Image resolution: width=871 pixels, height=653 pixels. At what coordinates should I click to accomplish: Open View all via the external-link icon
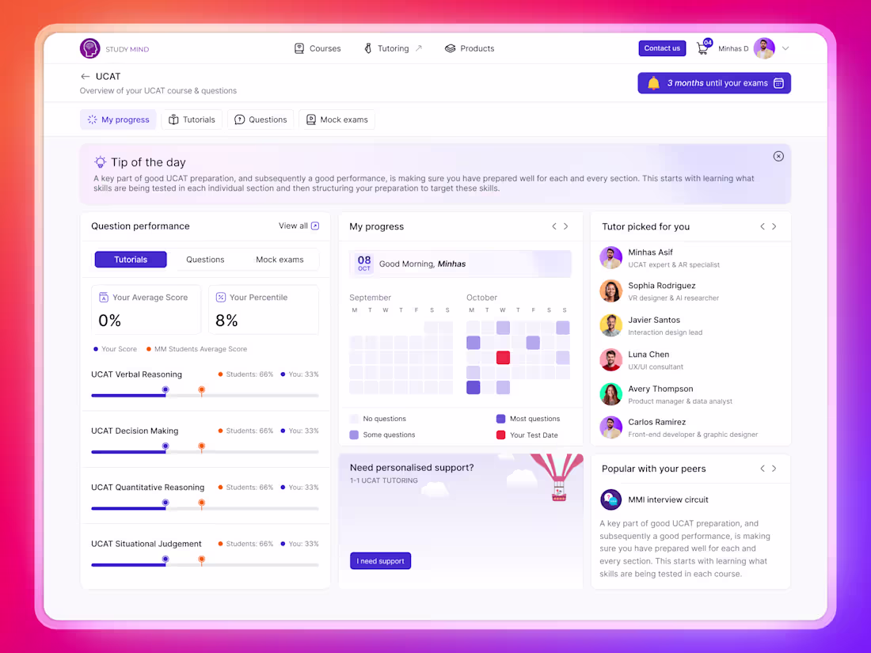[314, 226]
